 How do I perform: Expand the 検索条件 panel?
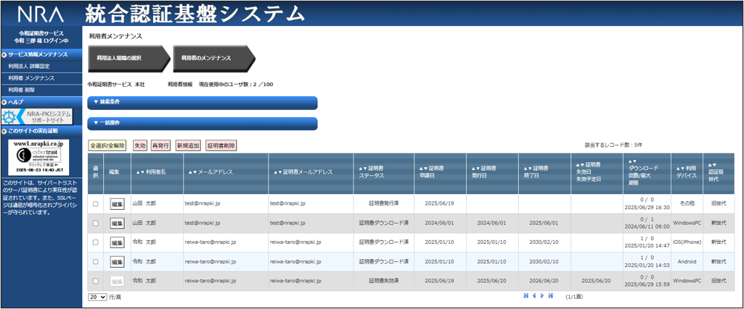[203, 102]
